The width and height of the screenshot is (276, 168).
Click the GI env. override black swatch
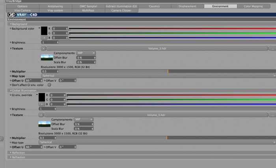pyautogui.click(x=42, y=97)
